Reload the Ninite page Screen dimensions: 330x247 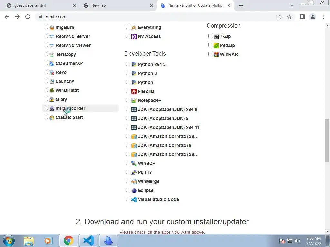click(28, 17)
